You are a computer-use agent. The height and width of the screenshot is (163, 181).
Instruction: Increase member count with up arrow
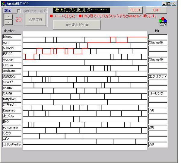point(8,17)
